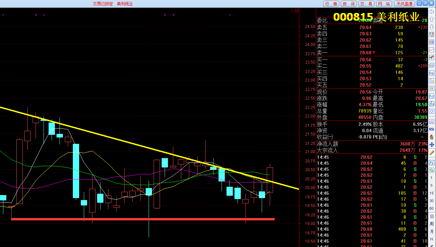
Task: Click the tallest cyan candlestick on the chart
Action: click(x=76, y=171)
